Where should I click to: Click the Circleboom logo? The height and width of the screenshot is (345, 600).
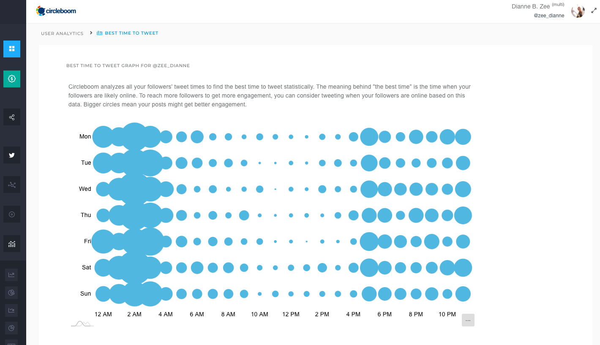[x=56, y=11]
